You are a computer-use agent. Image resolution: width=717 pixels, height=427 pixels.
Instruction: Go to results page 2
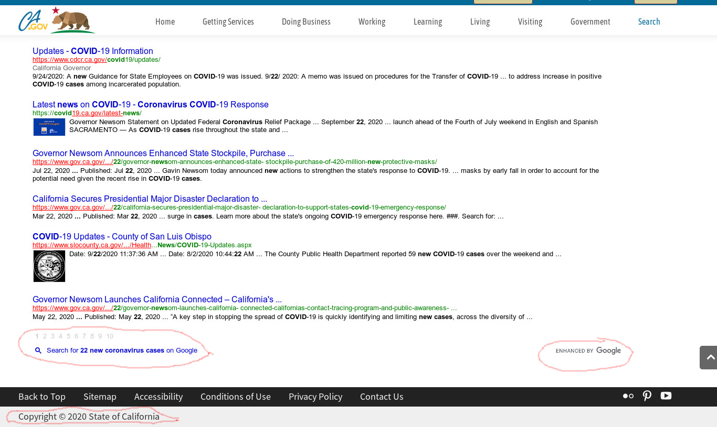coord(45,336)
